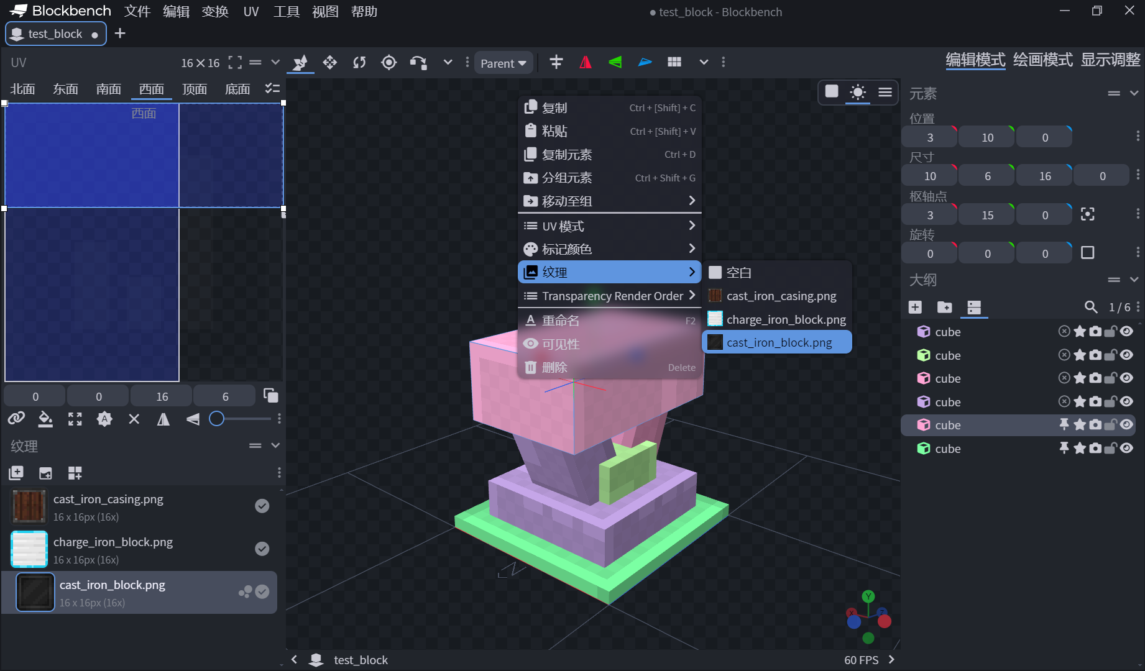
Task: Click the UV rotation slider handle
Action: tap(216, 419)
